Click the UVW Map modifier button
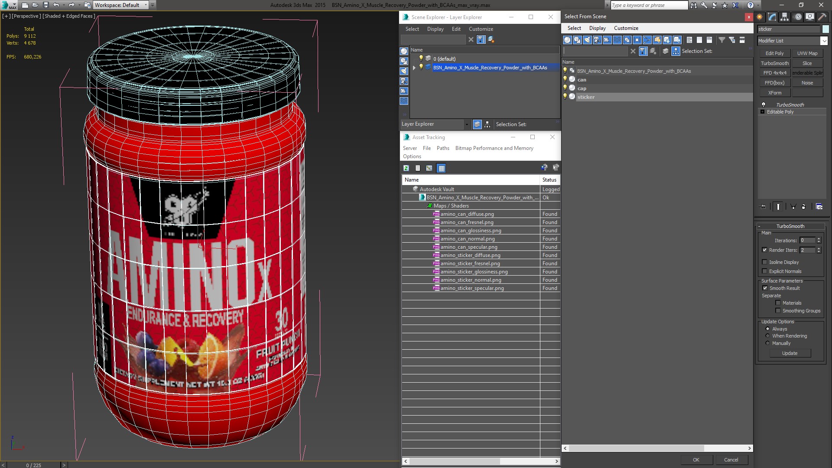This screenshot has height=468, width=832. [807, 53]
